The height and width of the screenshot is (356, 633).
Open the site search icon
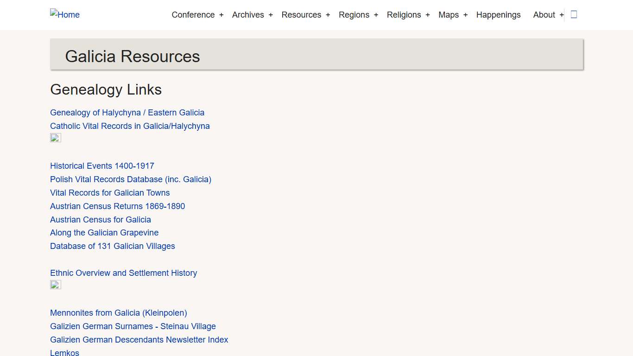point(573,14)
